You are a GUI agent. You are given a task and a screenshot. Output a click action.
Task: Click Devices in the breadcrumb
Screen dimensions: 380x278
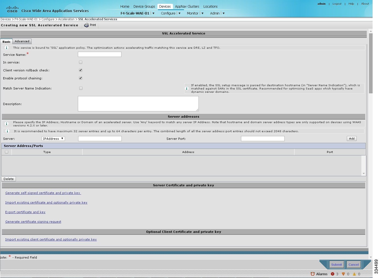5,19
